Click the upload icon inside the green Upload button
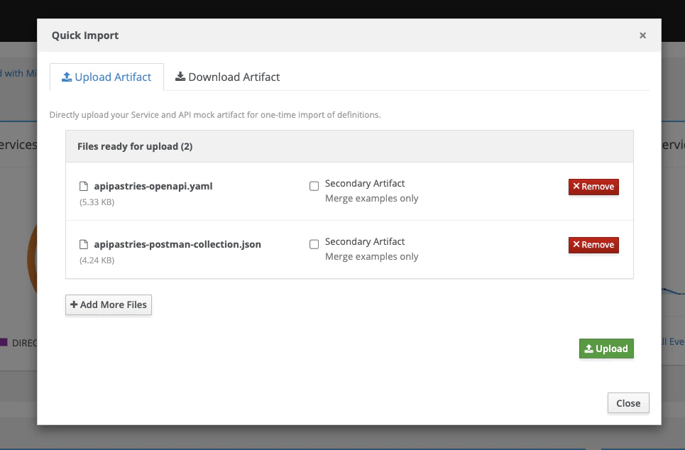This screenshot has width=685, height=450. click(590, 349)
